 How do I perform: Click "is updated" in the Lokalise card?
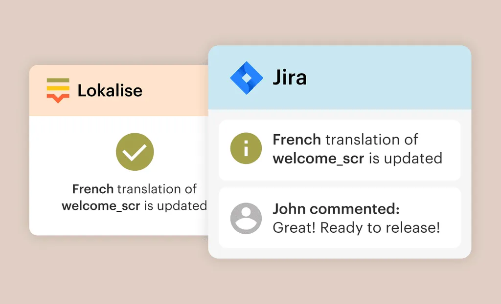(x=175, y=205)
